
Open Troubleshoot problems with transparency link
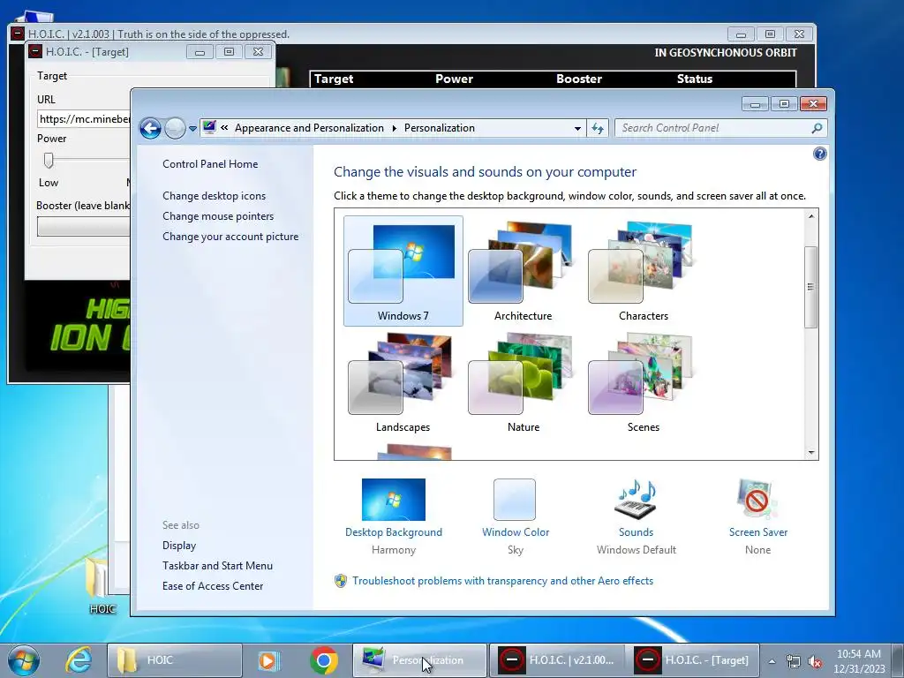[x=502, y=581]
